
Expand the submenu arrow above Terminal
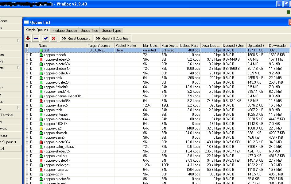18,108
